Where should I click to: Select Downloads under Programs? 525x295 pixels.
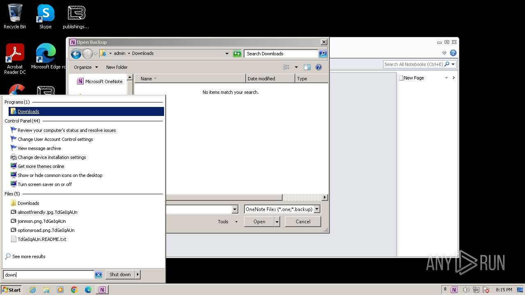(x=86, y=111)
